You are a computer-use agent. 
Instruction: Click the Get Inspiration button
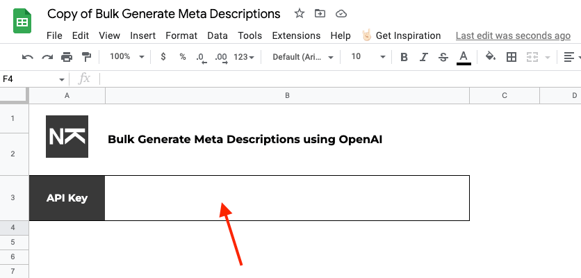402,35
